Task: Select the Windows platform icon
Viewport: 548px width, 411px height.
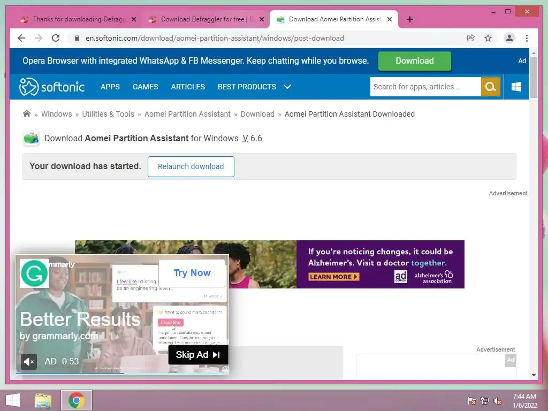Action: [x=516, y=87]
